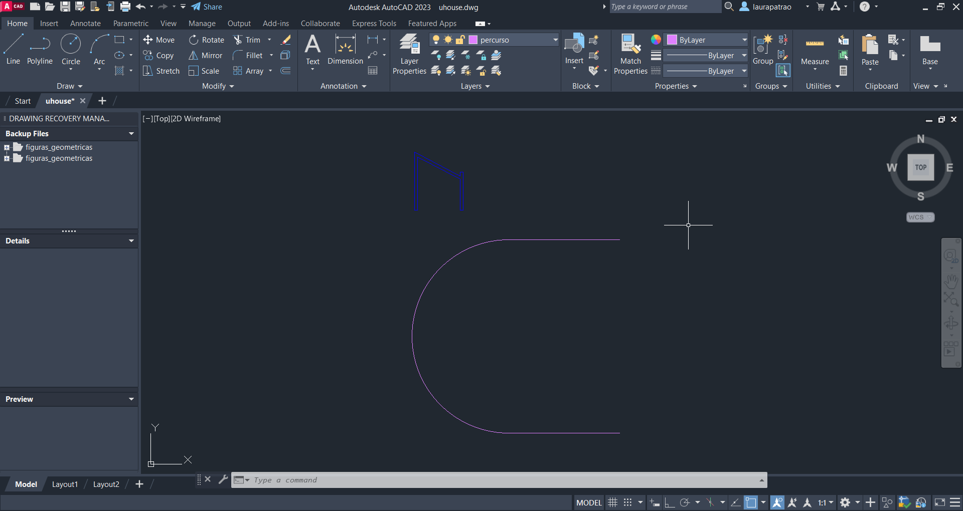Toggle object snap in status bar
The height and width of the screenshot is (511, 963).
[751, 502]
